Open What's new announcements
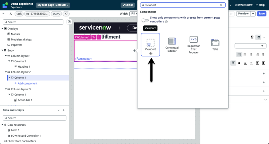Image resolution: width=269 pixels, height=144 pixels. click(243, 5)
